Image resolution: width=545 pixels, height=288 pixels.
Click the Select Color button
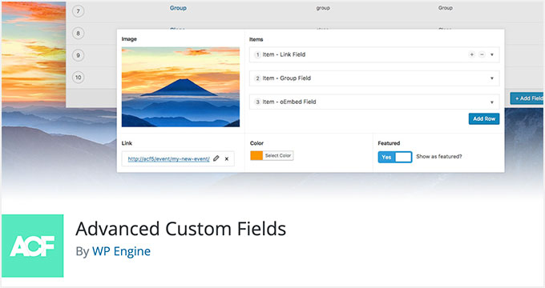(278, 155)
